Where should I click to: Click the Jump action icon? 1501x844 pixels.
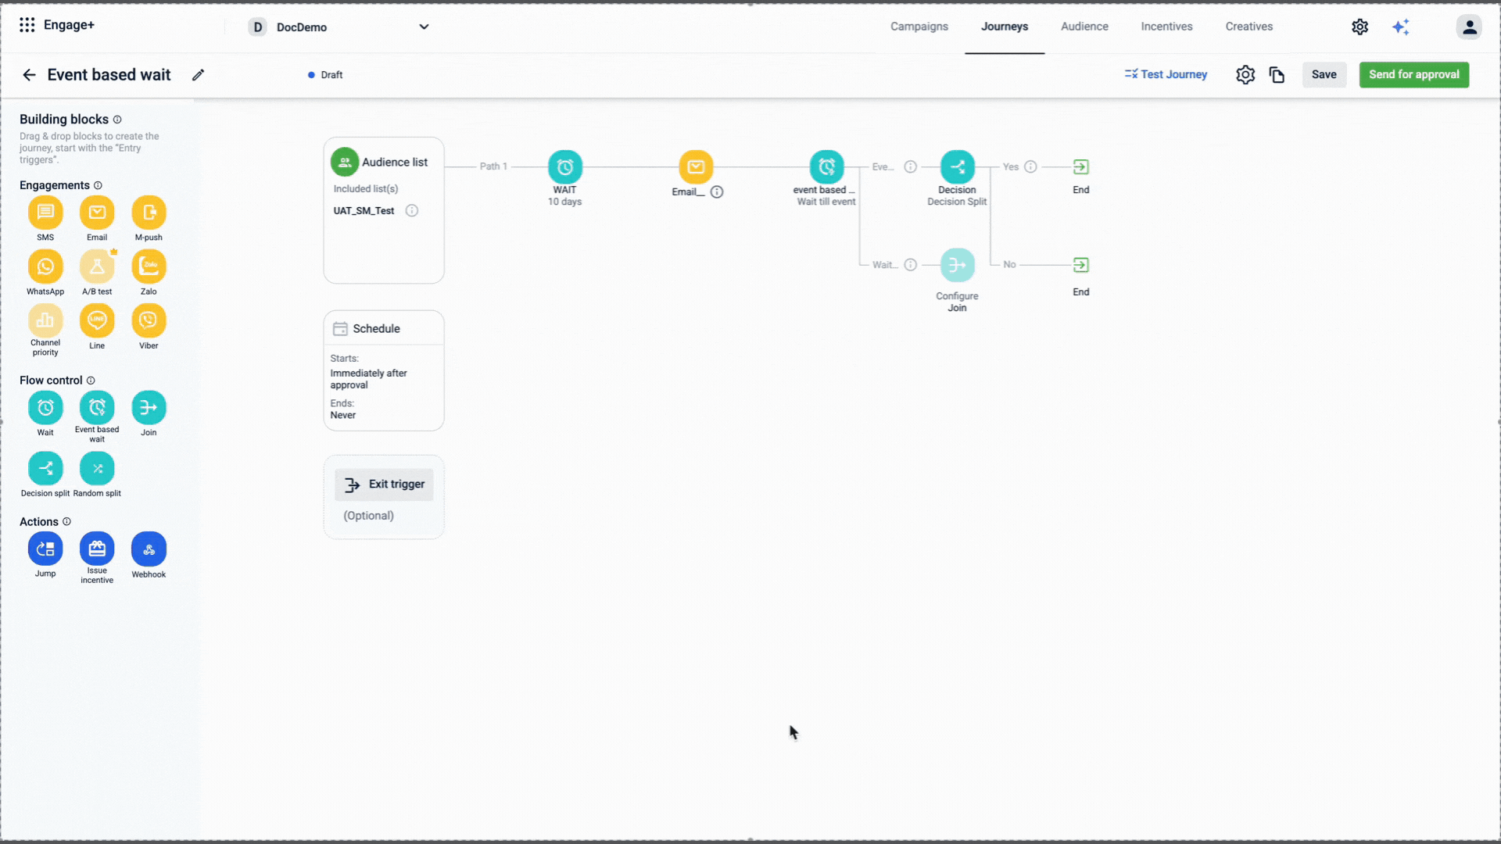(45, 549)
